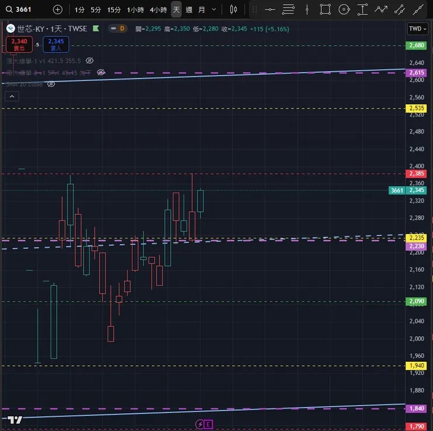Select the parallel channel tool
This screenshot has width=433, height=431.
tap(400, 10)
